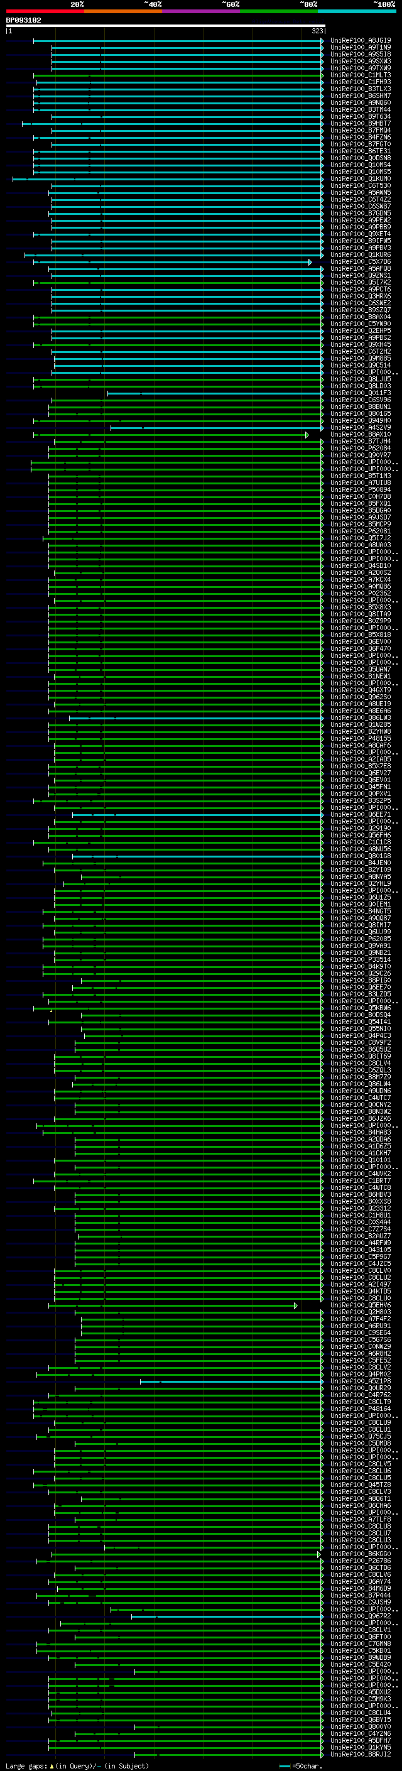Select label UniRef100_Q967R2

(361, 1616)
